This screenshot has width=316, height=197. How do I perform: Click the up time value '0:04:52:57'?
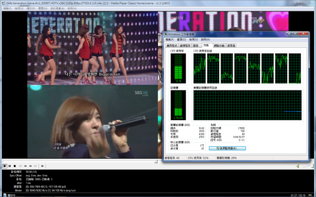[x=239, y=137]
